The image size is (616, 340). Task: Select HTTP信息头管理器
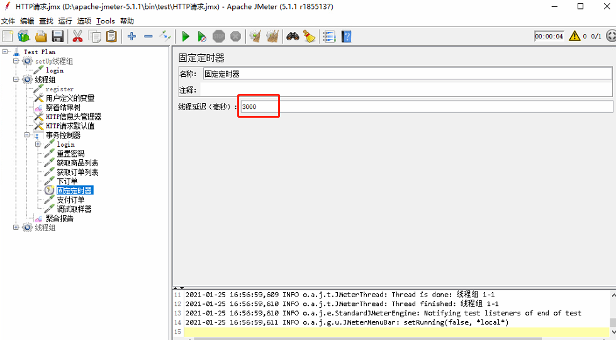[74, 116]
